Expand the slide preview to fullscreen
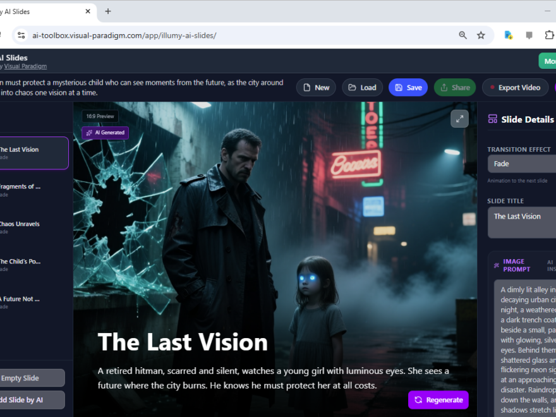This screenshot has height=417, width=556. click(459, 118)
